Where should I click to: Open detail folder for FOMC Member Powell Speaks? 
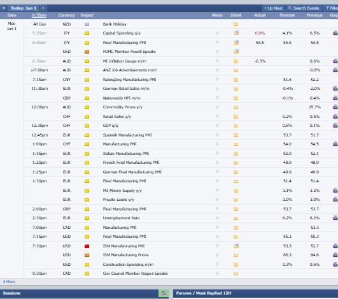pos(236,52)
